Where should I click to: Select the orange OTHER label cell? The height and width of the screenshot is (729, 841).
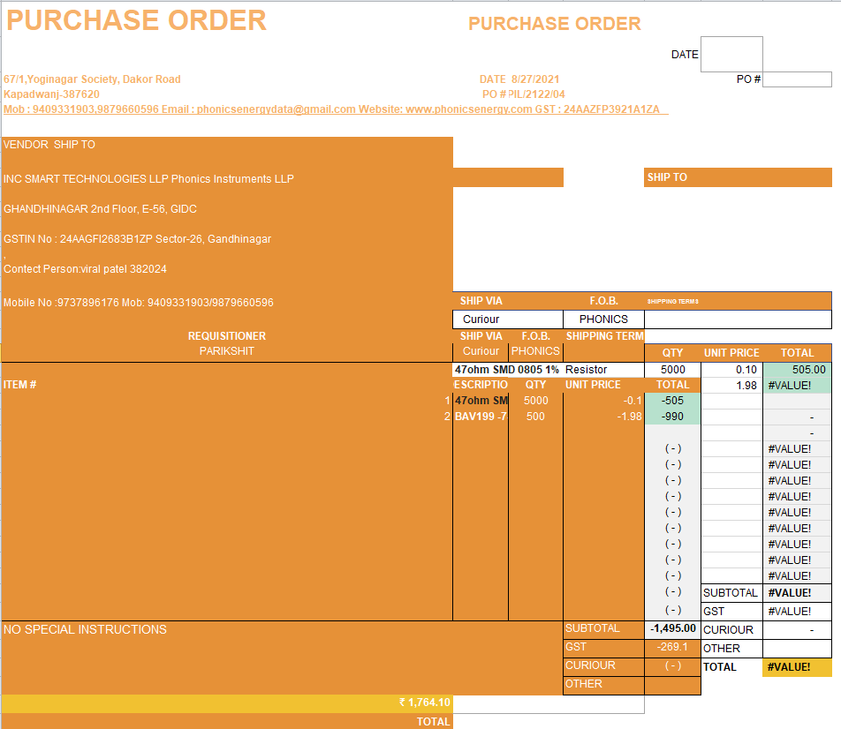tap(603, 685)
